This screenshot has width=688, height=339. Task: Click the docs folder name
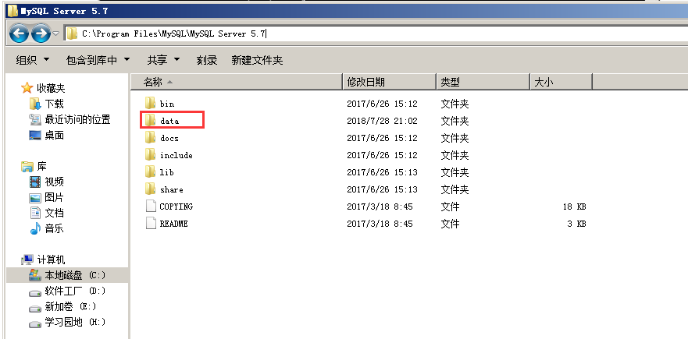pyautogui.click(x=169, y=138)
